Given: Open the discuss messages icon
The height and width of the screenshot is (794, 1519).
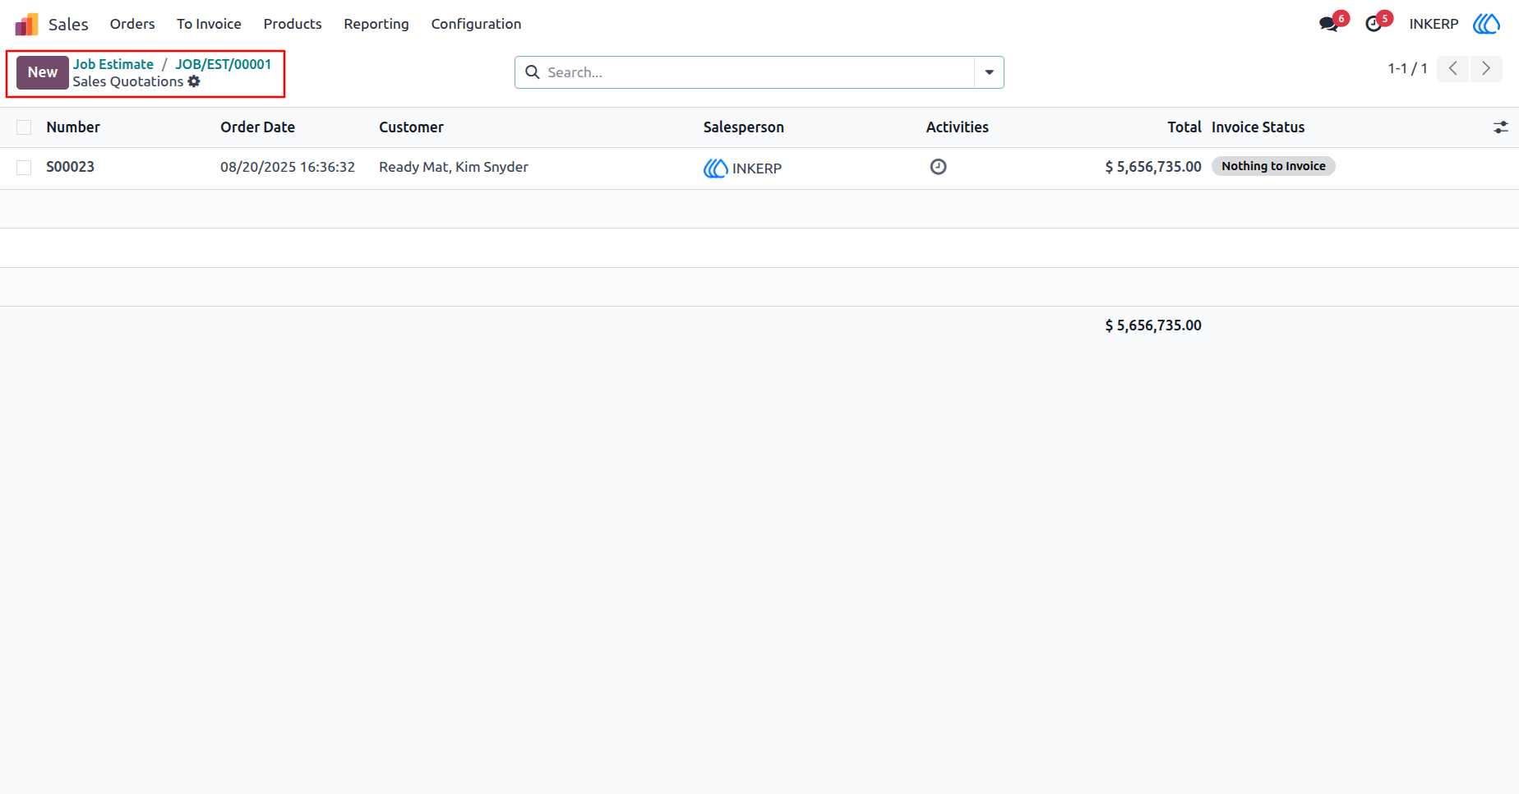Looking at the screenshot, I should 1328,24.
